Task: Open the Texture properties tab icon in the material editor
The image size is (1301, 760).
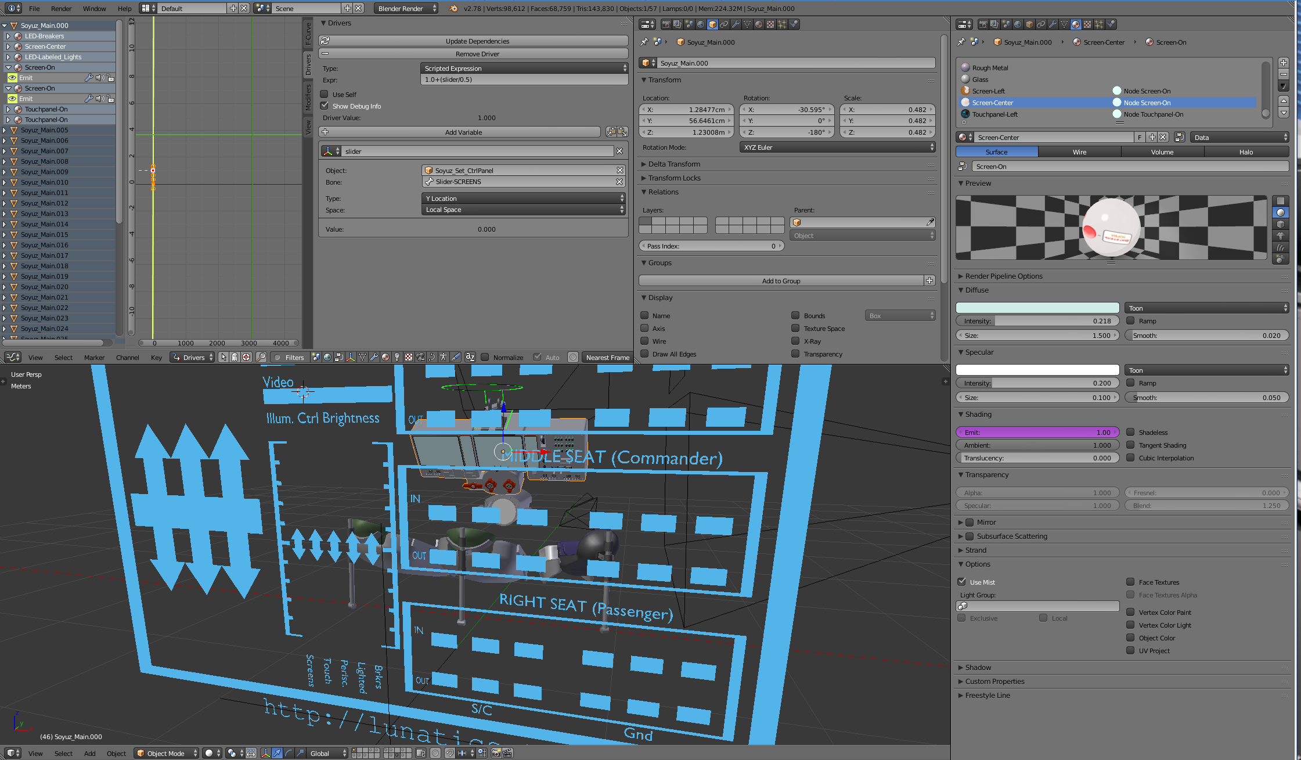Action: tap(1087, 24)
